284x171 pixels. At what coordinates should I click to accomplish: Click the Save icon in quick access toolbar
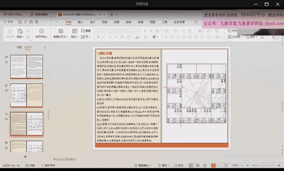(x=20, y=22)
